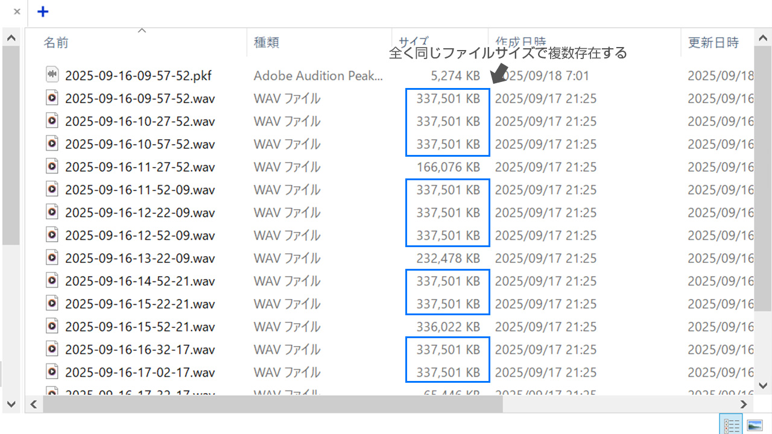Click the horizontal scrollbar thumb
772x434 pixels.
[x=271, y=404]
